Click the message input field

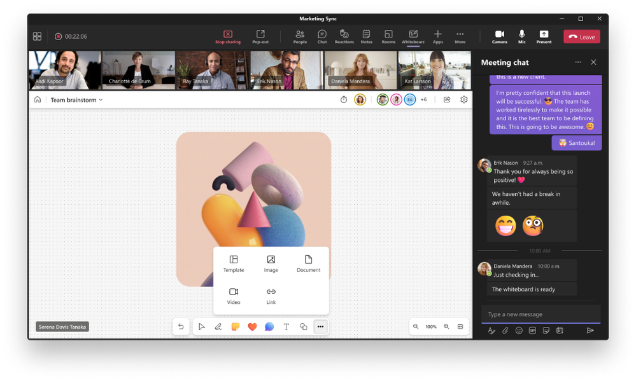(541, 314)
